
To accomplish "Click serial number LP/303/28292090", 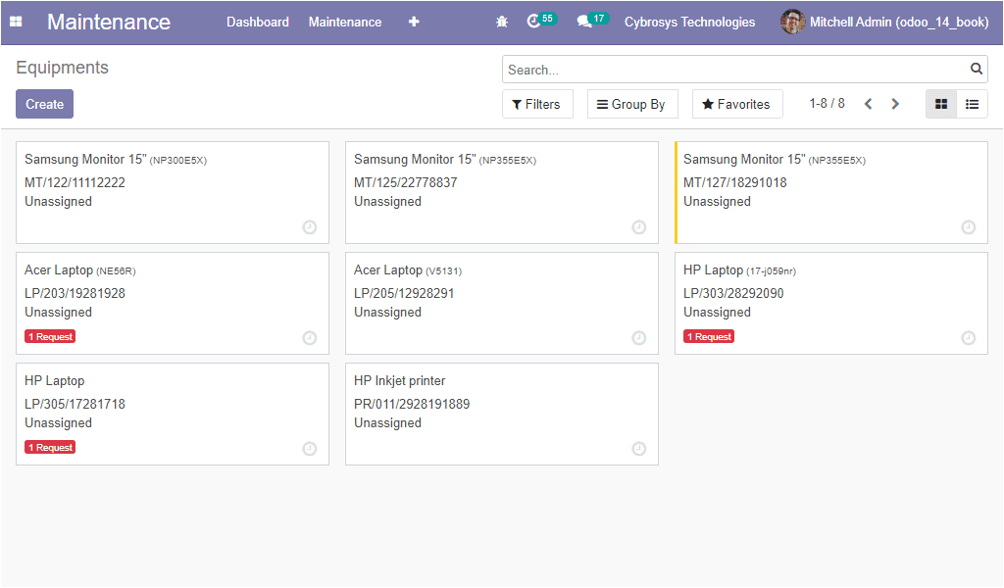I will 733,293.
